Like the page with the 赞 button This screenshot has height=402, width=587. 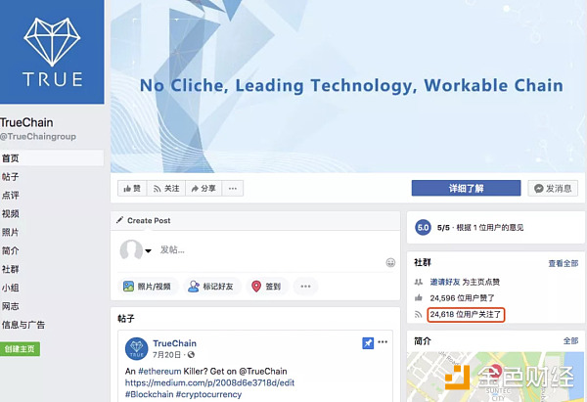pos(132,188)
